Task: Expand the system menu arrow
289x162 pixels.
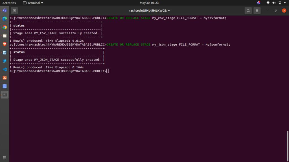Action: click(x=285, y=3)
